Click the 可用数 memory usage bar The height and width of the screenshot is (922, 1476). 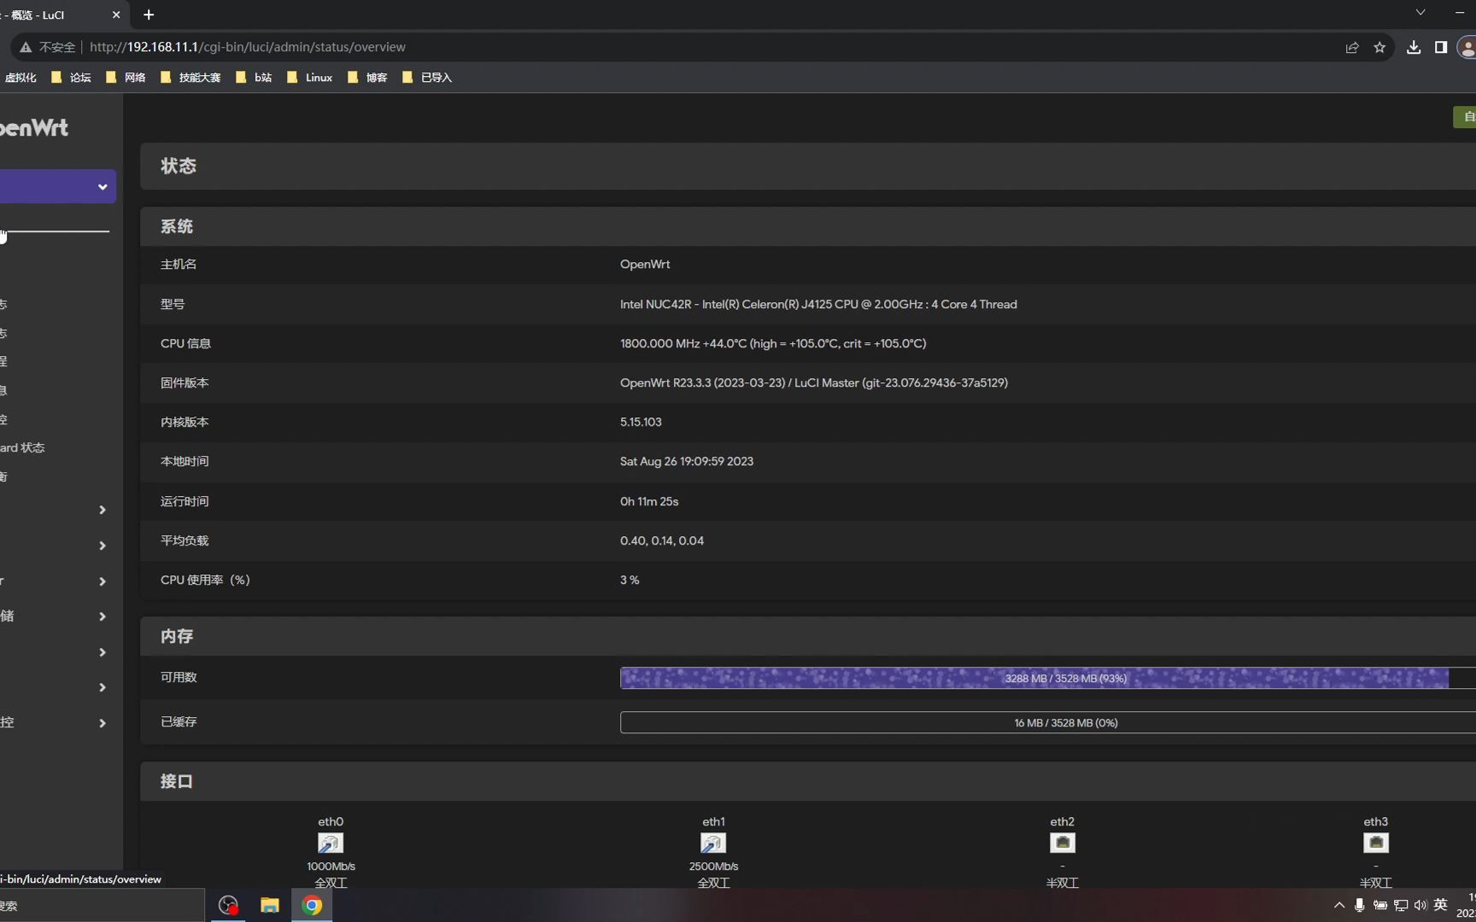tap(1048, 679)
